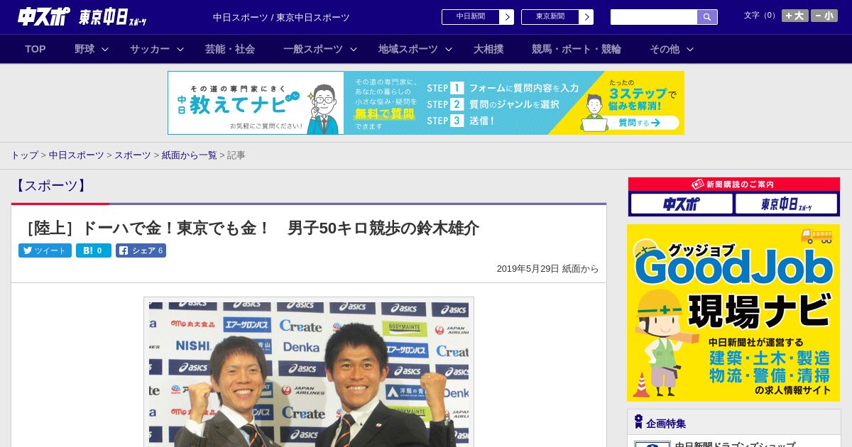
Task: Click the arrow next to 東京新聞
Action: click(x=586, y=17)
